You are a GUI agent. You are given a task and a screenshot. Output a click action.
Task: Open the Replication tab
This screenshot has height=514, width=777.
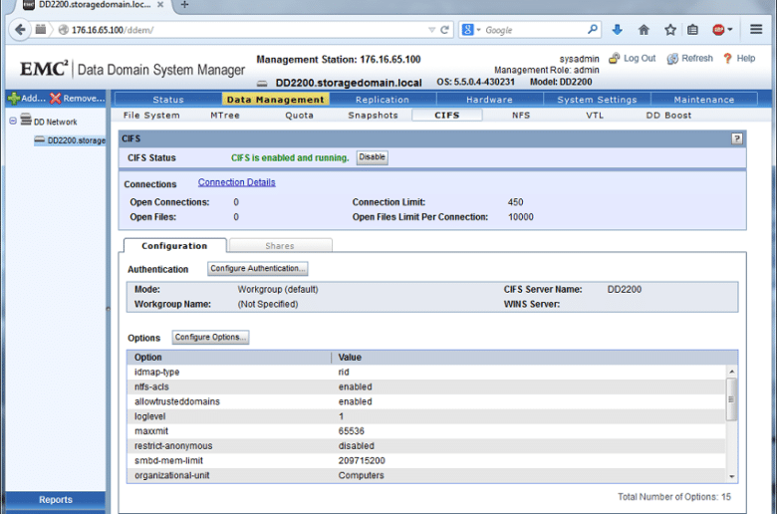point(383,100)
